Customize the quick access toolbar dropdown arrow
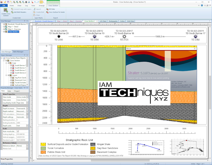 43,2
